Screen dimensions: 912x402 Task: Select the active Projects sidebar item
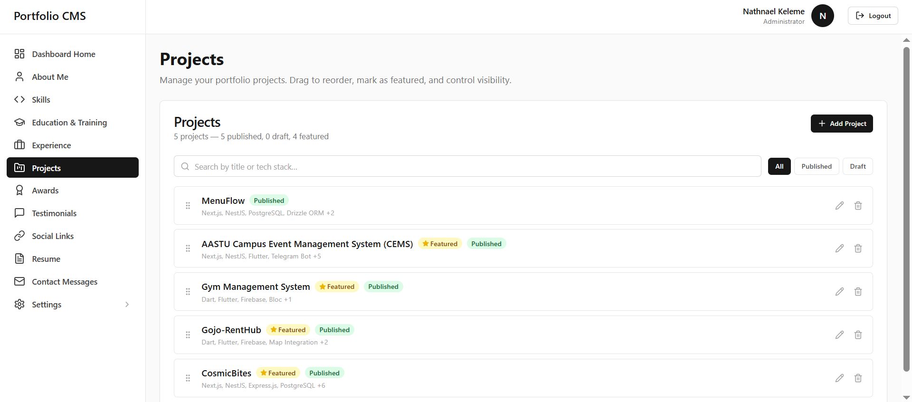click(73, 167)
